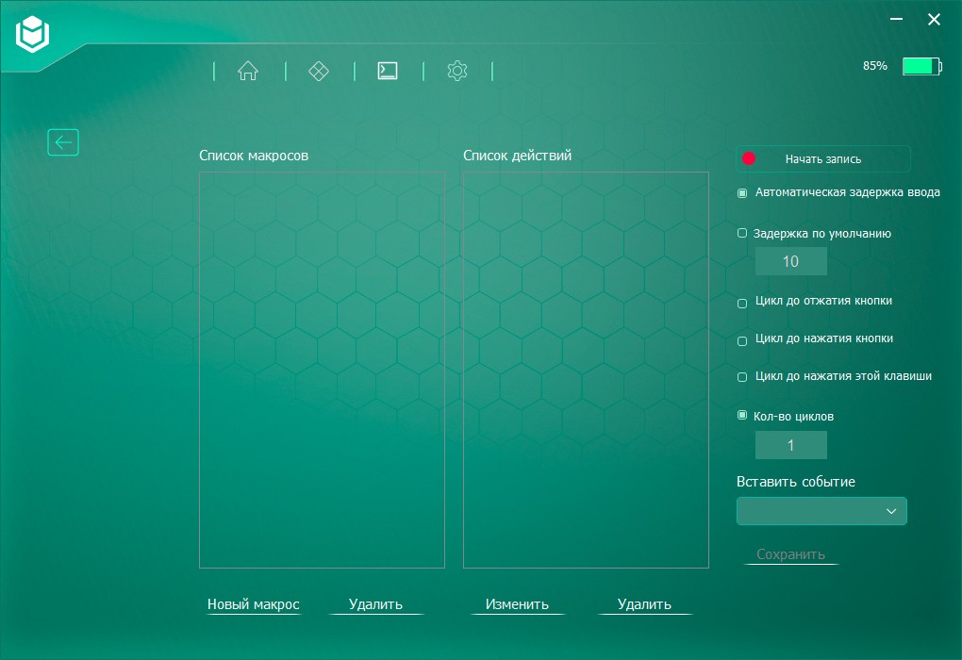Image resolution: width=962 pixels, height=660 pixels.
Task: Click the 85% battery percentage text
Action: tap(875, 66)
